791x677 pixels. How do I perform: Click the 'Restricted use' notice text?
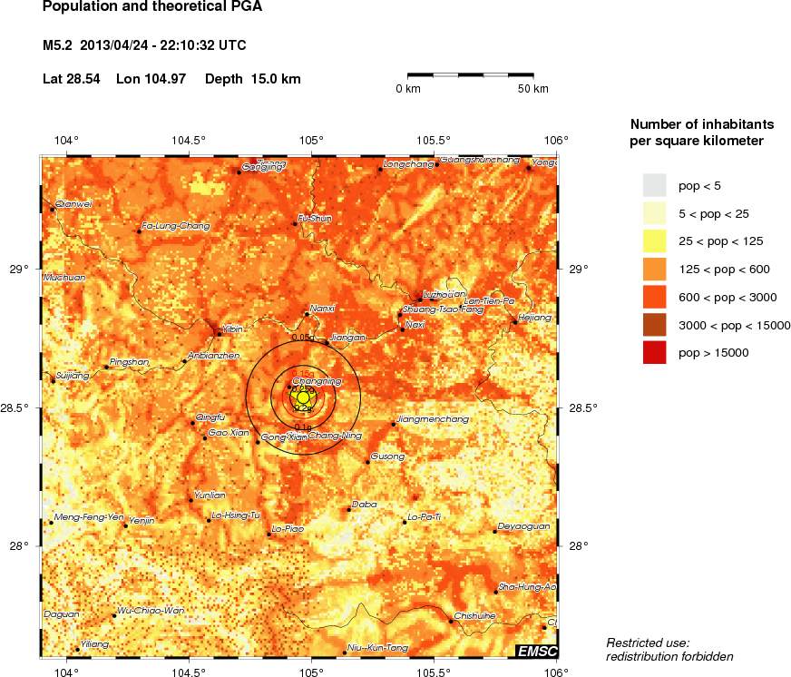pos(648,643)
